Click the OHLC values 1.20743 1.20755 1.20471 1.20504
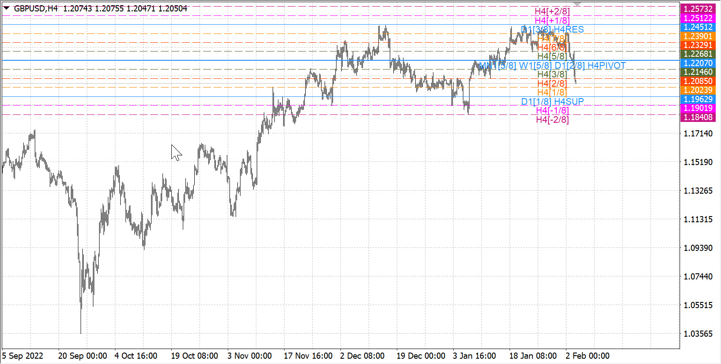 125,8
